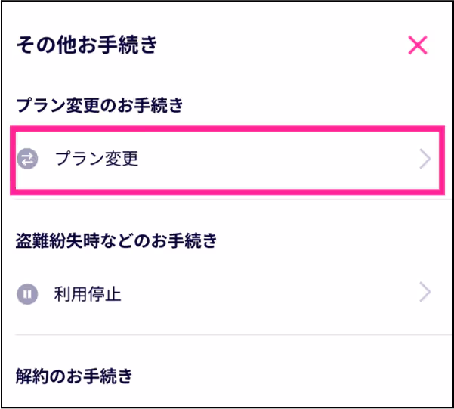Click the その他お手続き title

[86, 45]
